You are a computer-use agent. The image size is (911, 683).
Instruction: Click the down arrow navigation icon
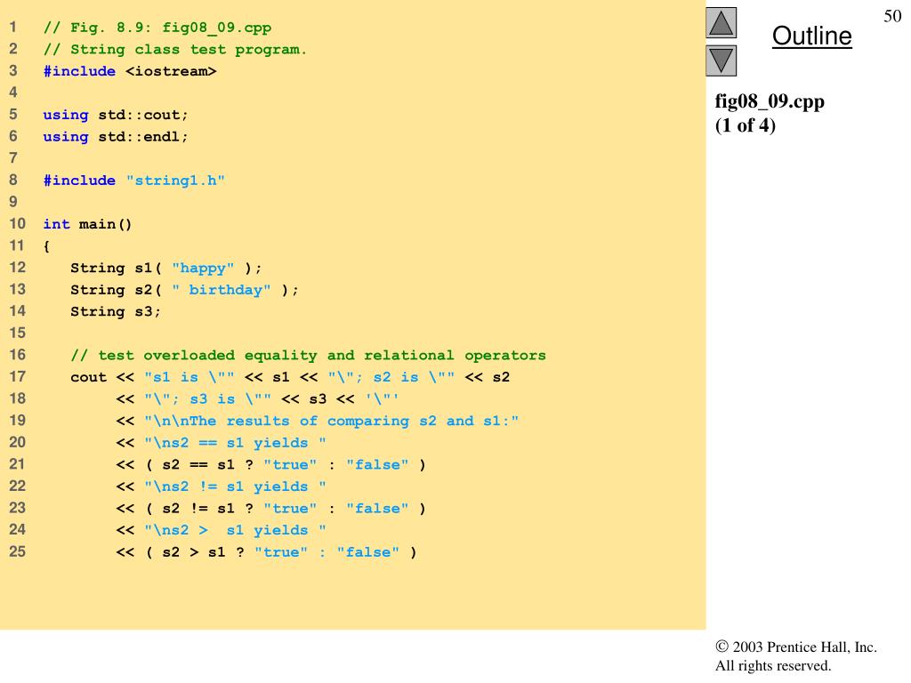point(722,60)
